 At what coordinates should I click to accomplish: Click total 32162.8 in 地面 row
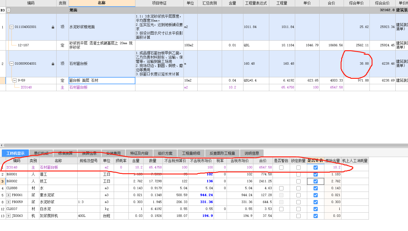point(387,10)
